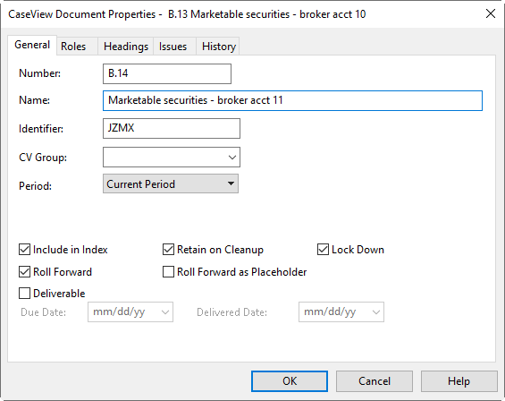
Task: Click the Number field showing B.14
Action: point(167,74)
